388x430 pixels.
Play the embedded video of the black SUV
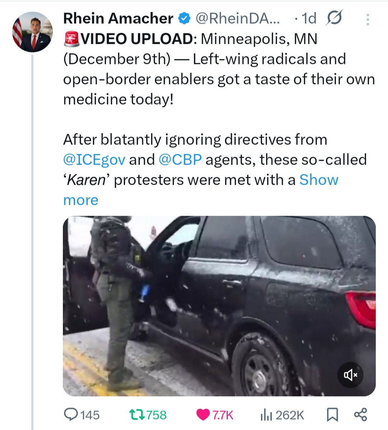219,306
